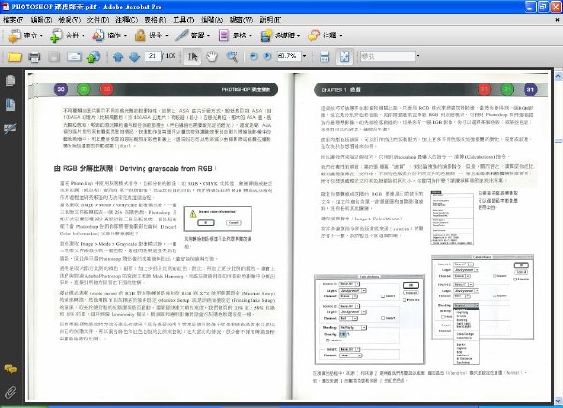The height and width of the screenshot is (408, 563).
Task: Open the 視窗(W) menu
Action: pyautogui.click(x=241, y=20)
